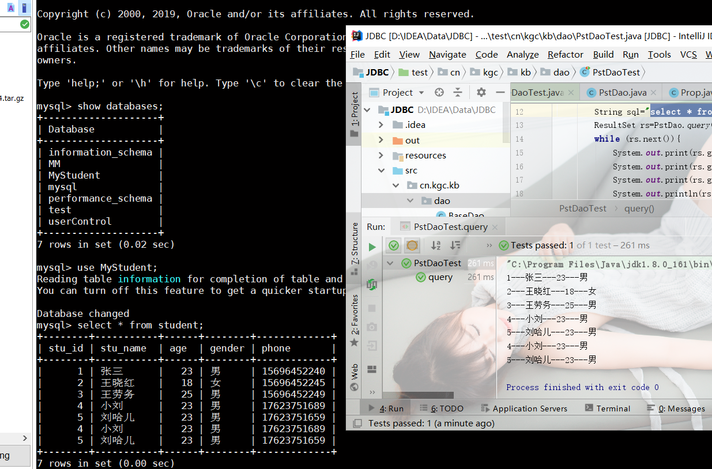The height and width of the screenshot is (469, 712).
Task: Click the dump threads camera icon
Action: coord(372,327)
